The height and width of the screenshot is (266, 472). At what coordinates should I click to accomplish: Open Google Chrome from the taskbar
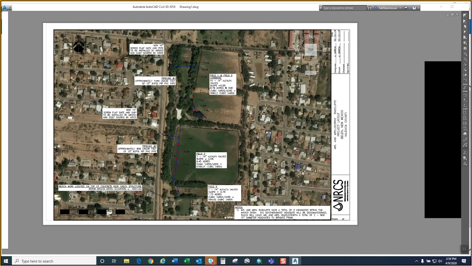(x=150, y=261)
